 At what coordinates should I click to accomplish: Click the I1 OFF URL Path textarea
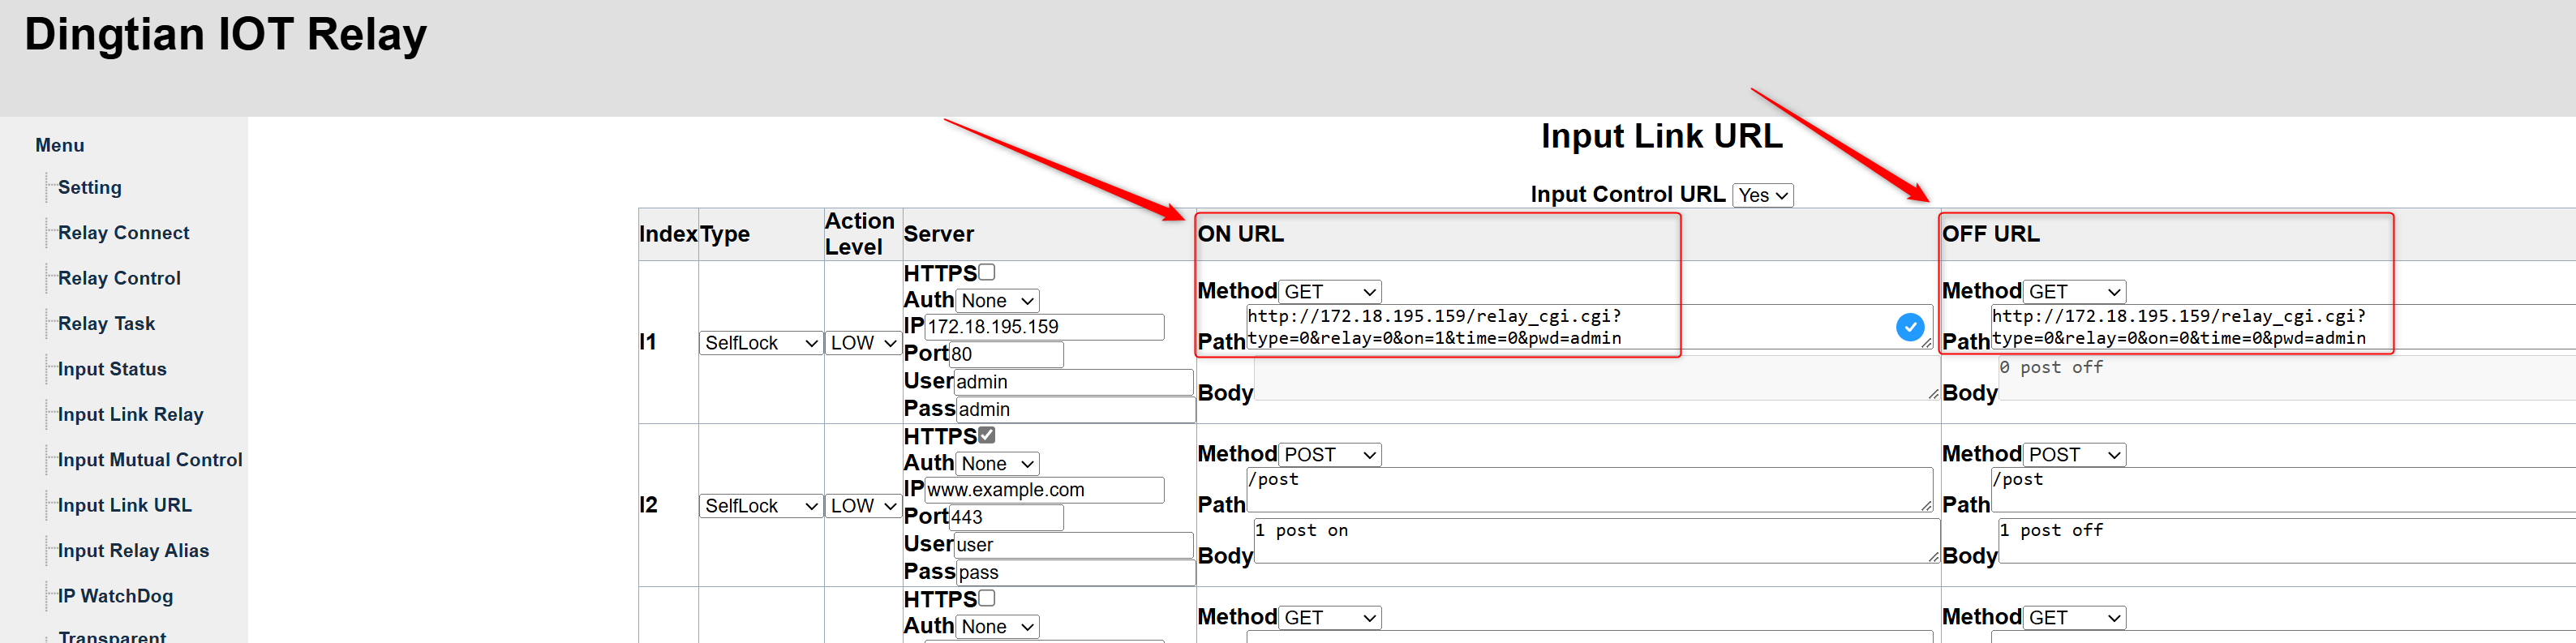pyautogui.click(x=2282, y=327)
